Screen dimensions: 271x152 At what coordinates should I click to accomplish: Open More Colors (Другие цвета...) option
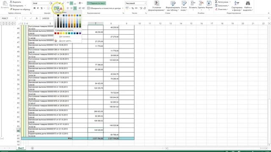point(65,41)
